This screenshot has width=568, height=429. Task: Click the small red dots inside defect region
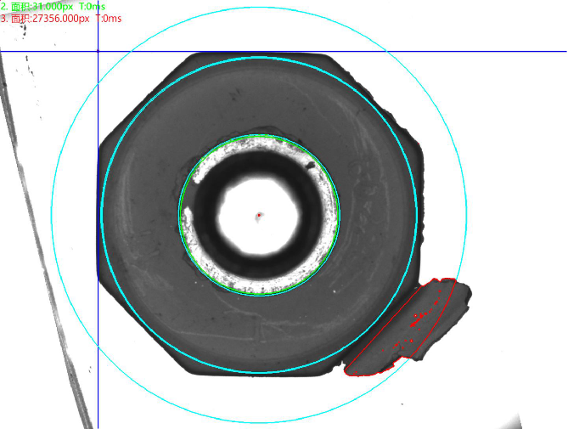416,317
